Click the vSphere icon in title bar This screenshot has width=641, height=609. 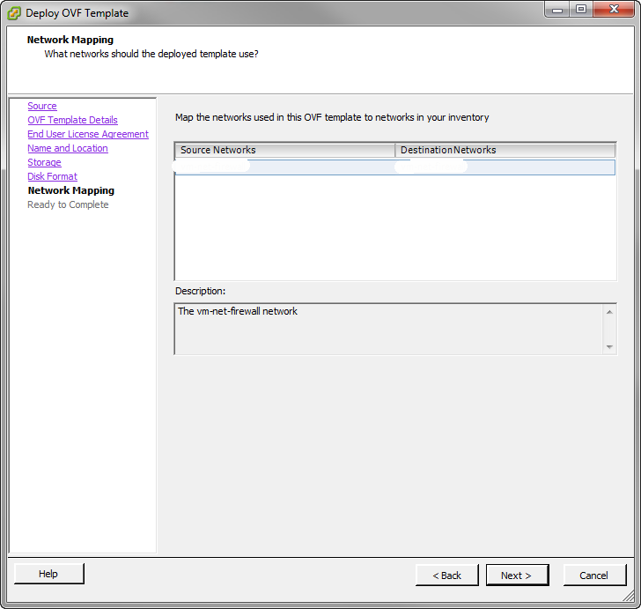14,13
